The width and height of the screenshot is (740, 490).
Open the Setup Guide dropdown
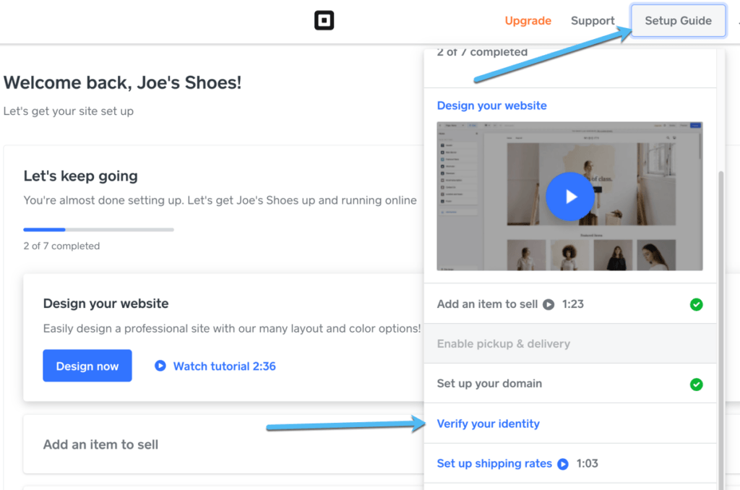[677, 21]
